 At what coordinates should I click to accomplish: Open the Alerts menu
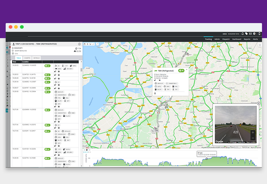point(255,39)
